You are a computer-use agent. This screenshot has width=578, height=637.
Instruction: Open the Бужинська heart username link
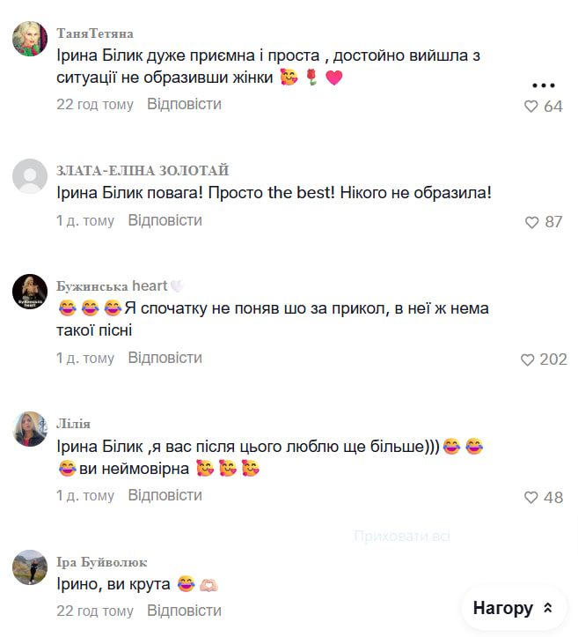(x=120, y=286)
